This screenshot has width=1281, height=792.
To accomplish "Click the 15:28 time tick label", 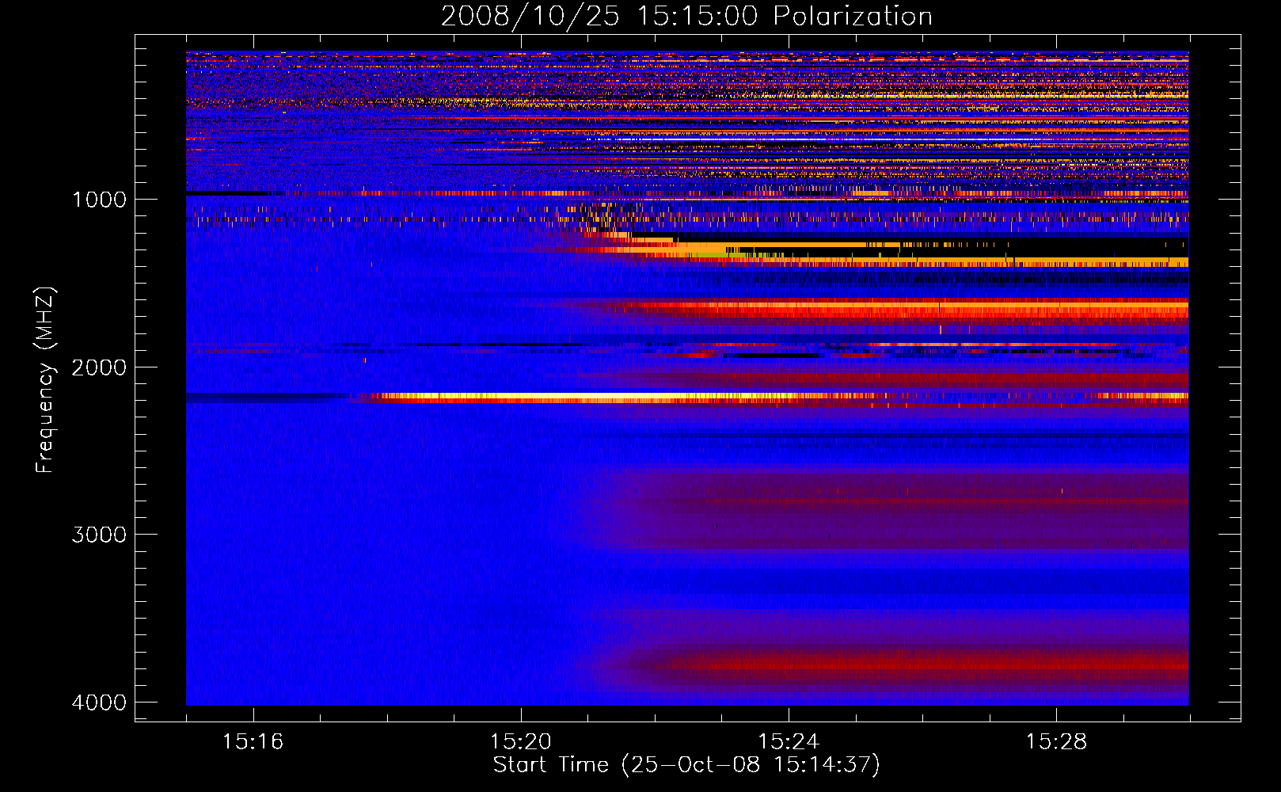I will tap(1056, 741).
